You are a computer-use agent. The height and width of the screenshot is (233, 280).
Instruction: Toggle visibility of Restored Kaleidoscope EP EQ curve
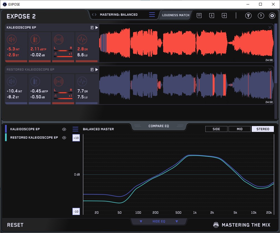(64, 138)
